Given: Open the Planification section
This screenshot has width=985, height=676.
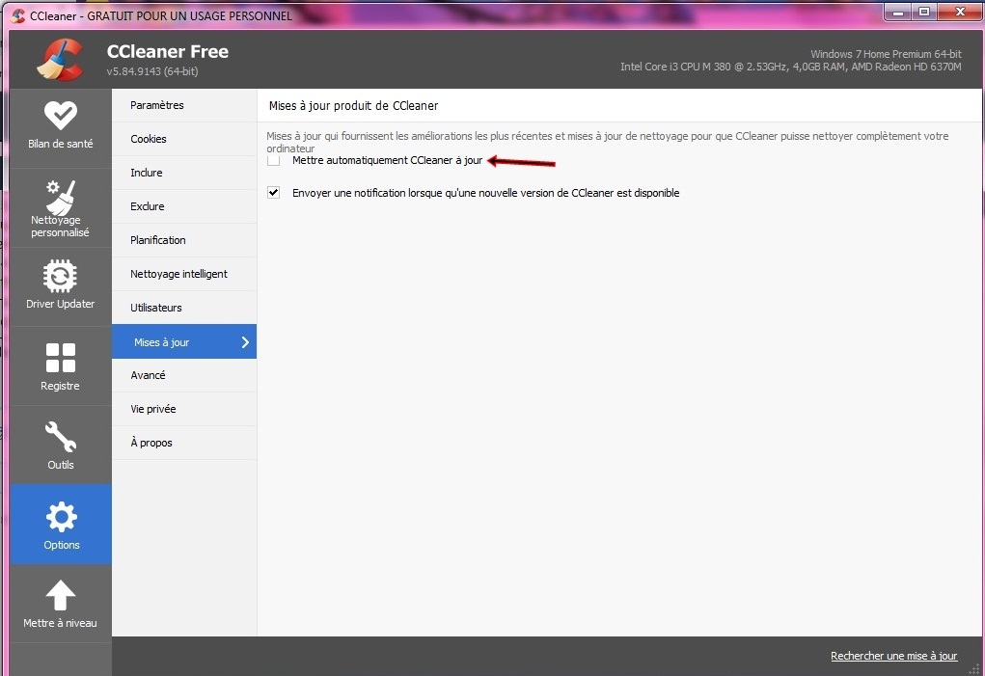Looking at the screenshot, I should click(184, 240).
